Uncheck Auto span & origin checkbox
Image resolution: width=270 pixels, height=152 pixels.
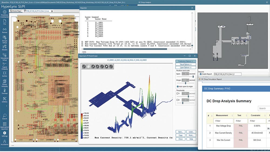tap(178, 87)
